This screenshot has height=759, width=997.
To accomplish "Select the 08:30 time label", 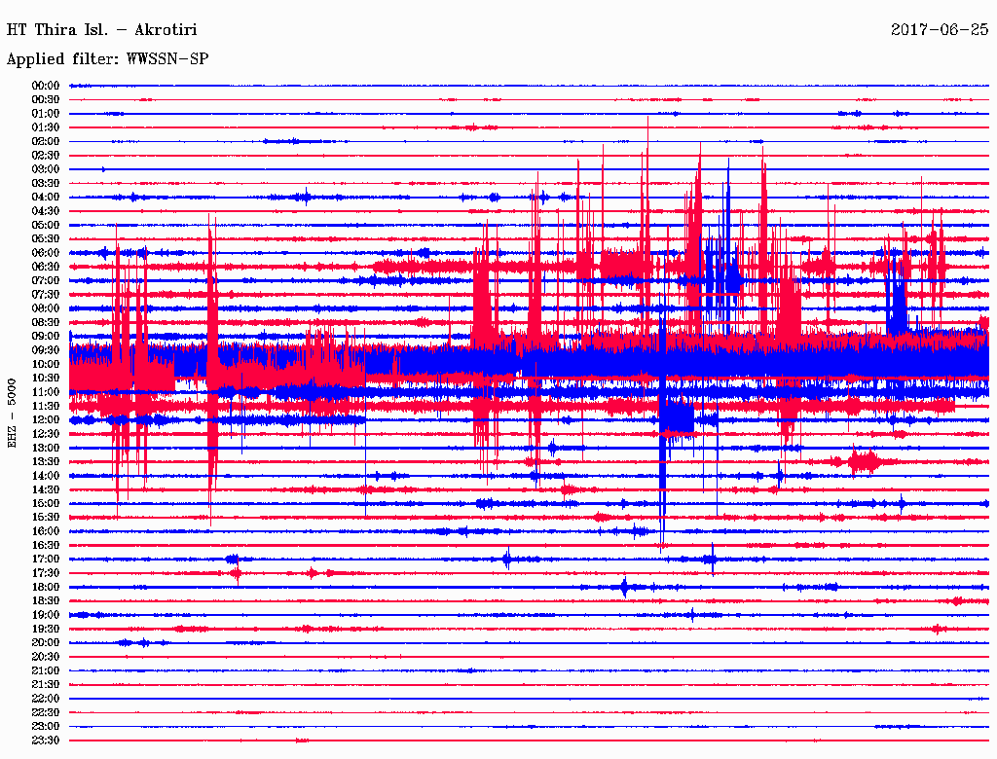I will click(45, 323).
